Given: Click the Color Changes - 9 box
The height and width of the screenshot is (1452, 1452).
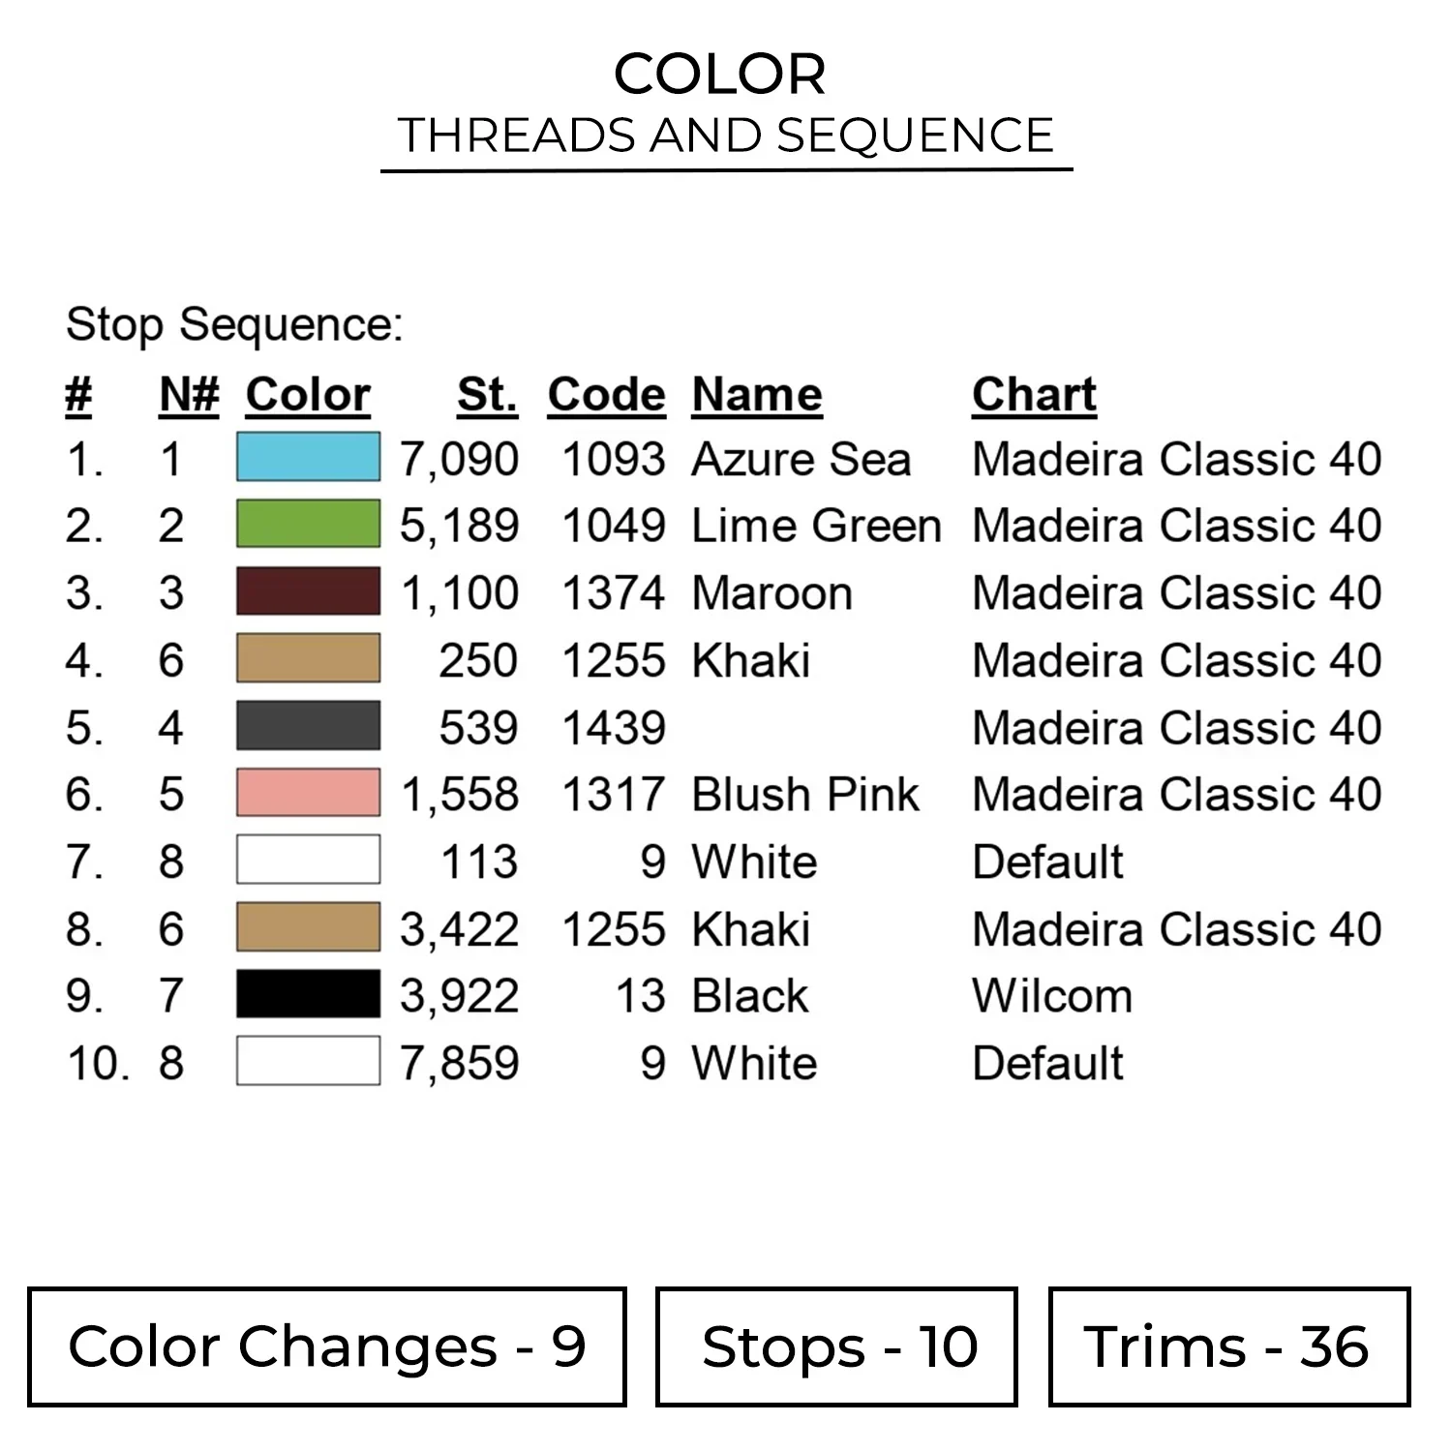Looking at the screenshot, I should tap(327, 1346).
